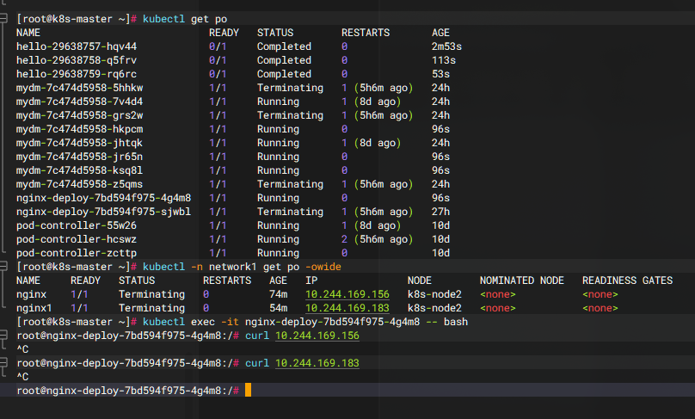Open IP link 10.244.169.156 in the nginx row

click(x=347, y=294)
